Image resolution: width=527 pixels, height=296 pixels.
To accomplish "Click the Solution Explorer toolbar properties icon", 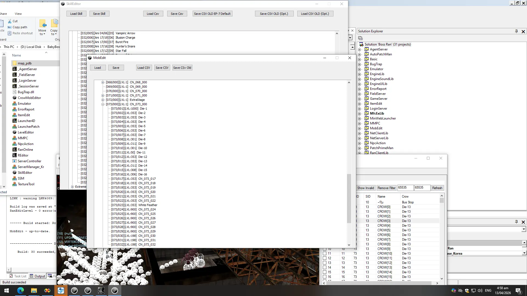I will 360,38.
